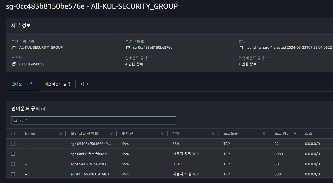This screenshot has width=333, height=183.
Task: Click the magnifier icon in the search box
Action: coord(15,120)
